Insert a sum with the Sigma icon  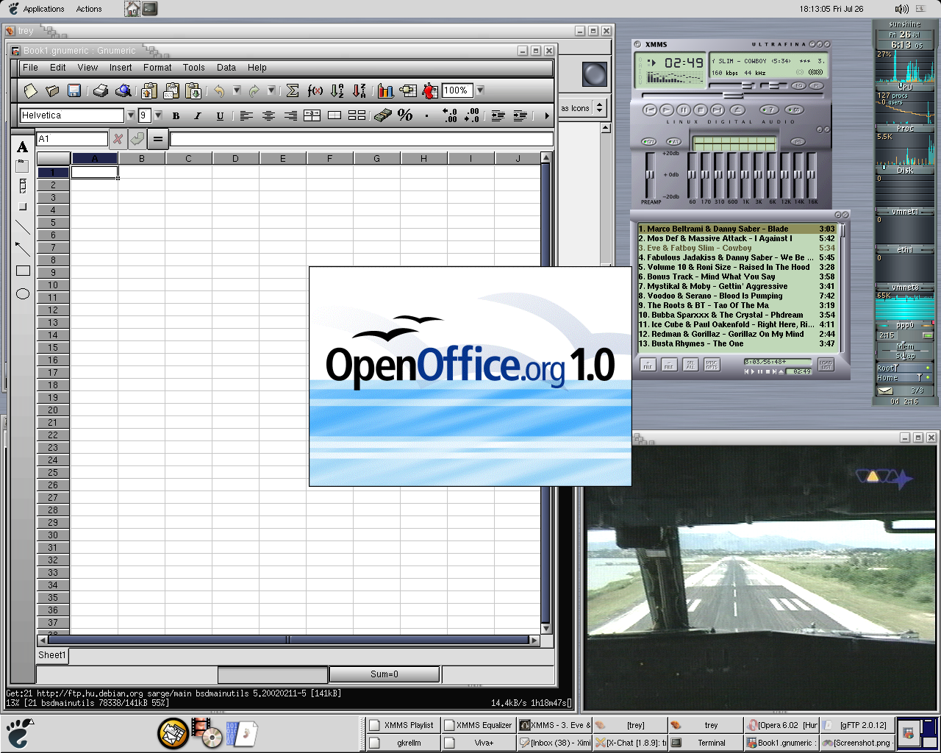click(292, 90)
